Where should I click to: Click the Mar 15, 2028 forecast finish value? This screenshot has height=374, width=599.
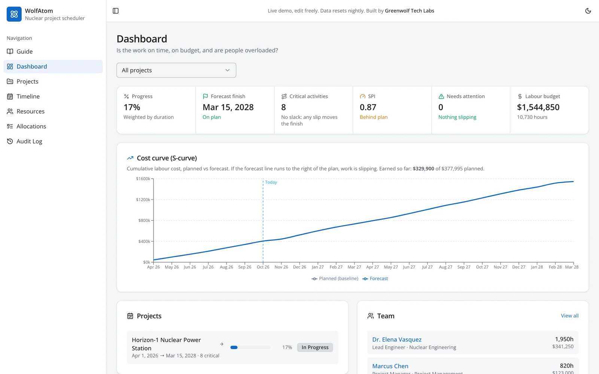pos(228,107)
